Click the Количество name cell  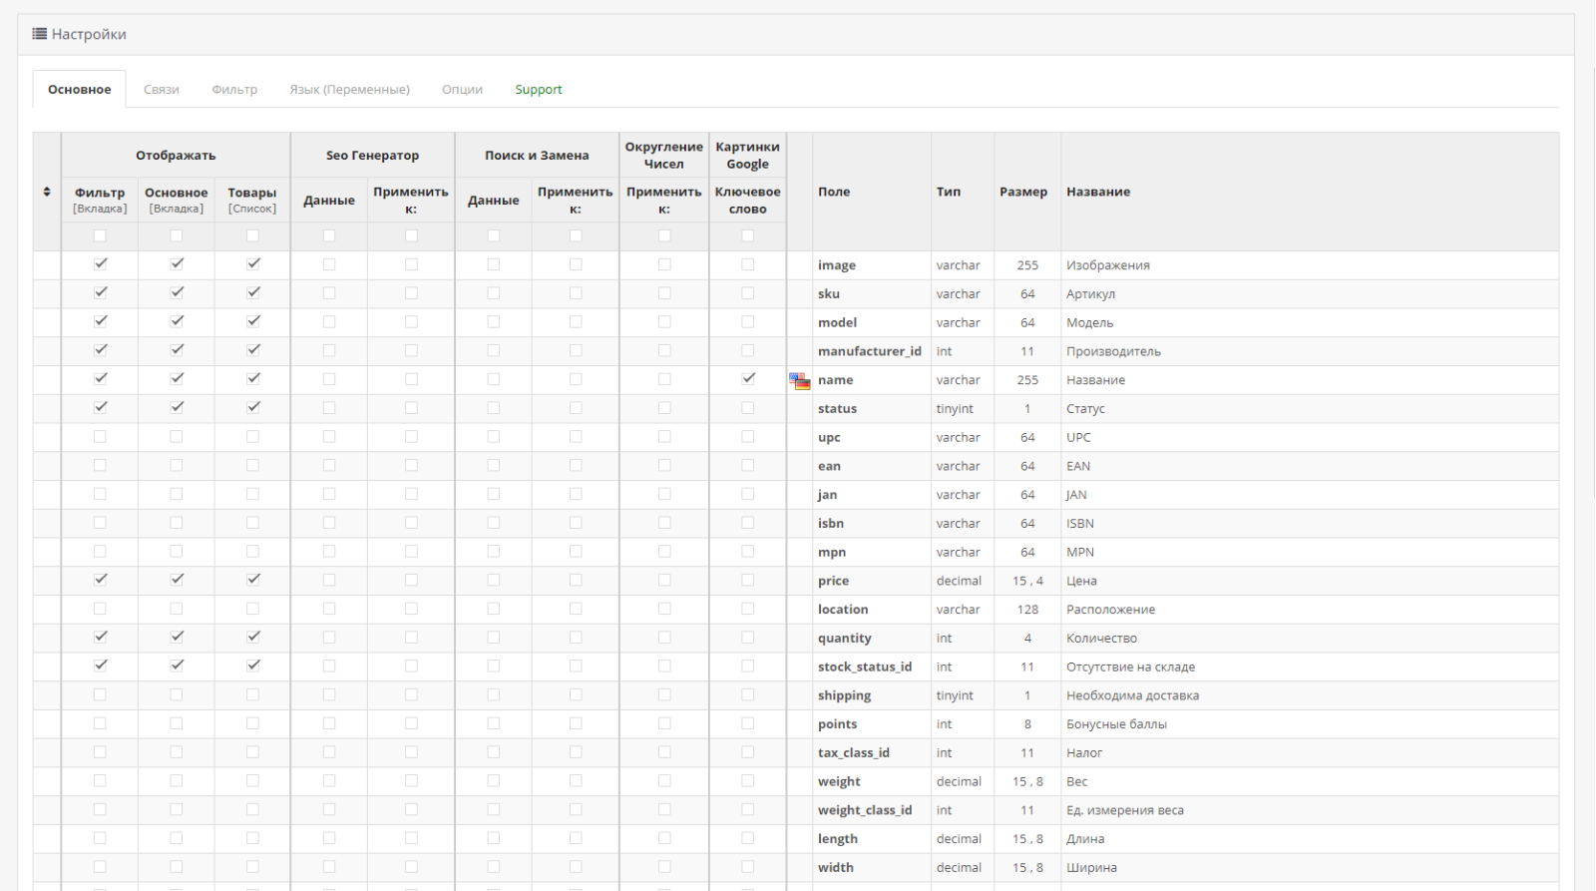coord(1101,639)
